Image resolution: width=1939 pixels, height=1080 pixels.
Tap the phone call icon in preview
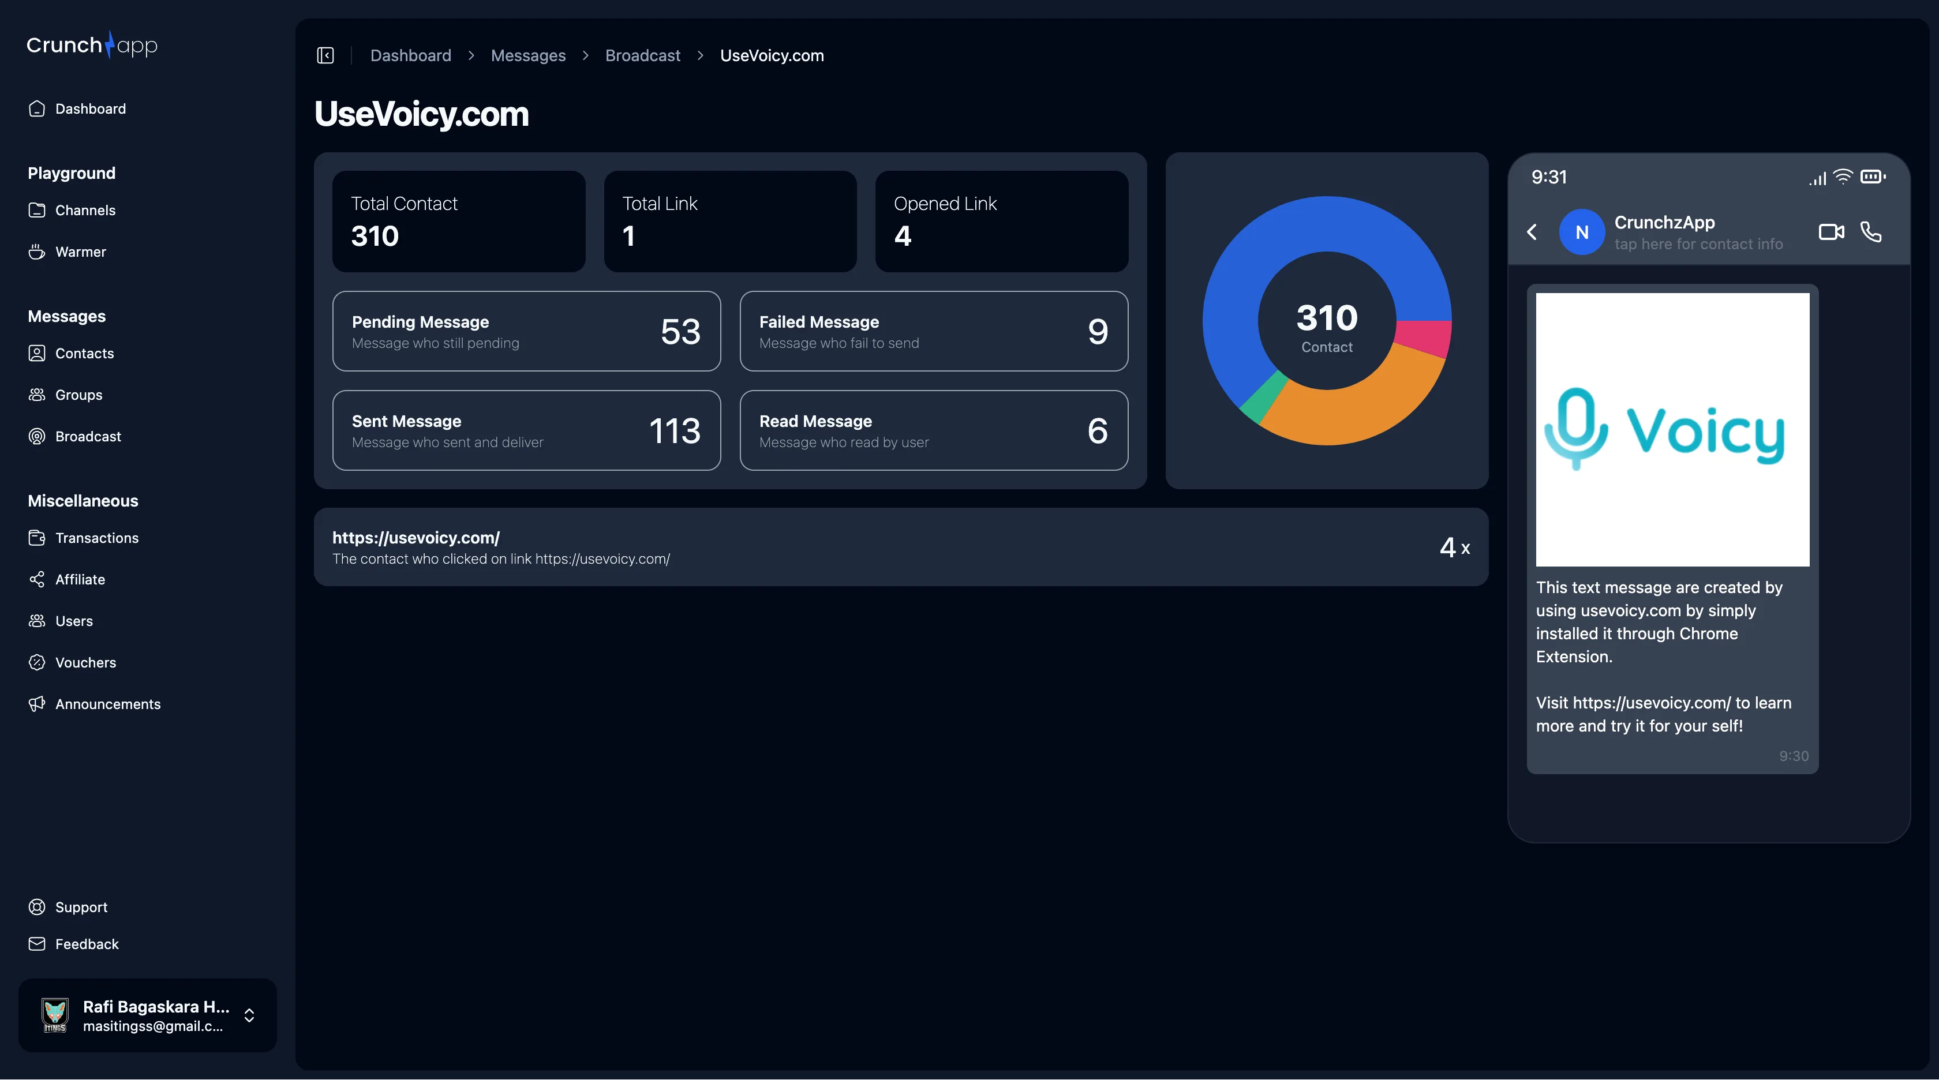point(1870,232)
